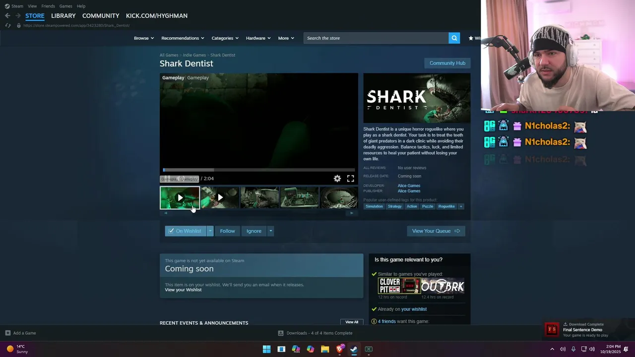Go to All Games breadcrumb

(x=169, y=55)
